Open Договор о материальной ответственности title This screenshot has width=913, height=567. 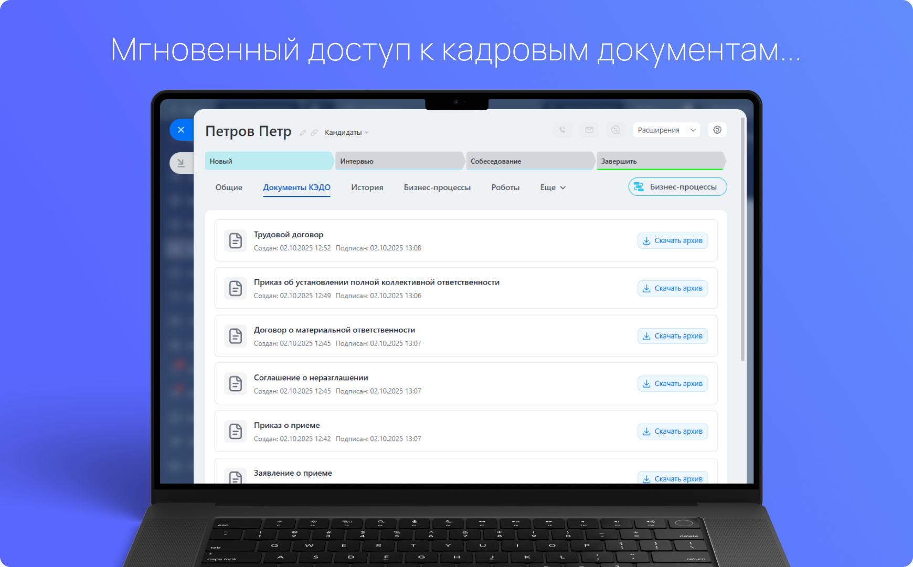pos(335,330)
